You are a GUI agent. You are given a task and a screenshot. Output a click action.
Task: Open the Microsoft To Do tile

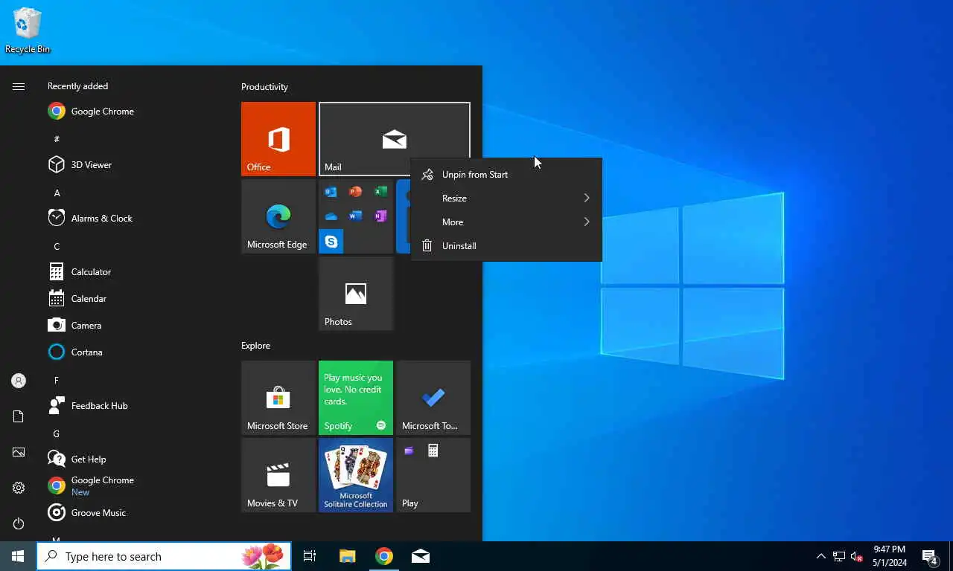click(433, 398)
